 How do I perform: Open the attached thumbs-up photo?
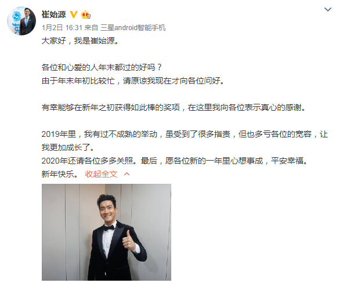coord(106,232)
